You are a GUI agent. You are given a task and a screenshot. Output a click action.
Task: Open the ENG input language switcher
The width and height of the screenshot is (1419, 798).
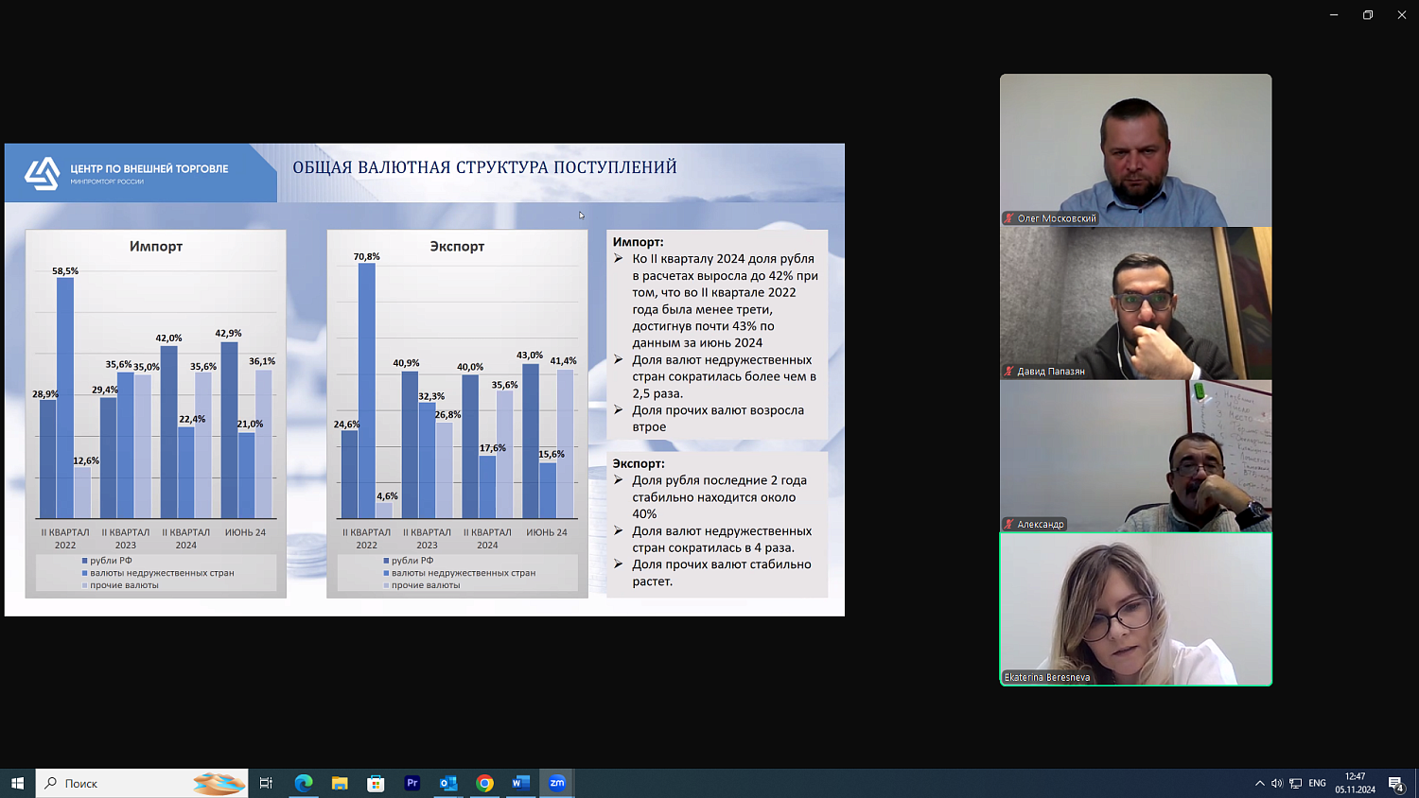(1317, 783)
